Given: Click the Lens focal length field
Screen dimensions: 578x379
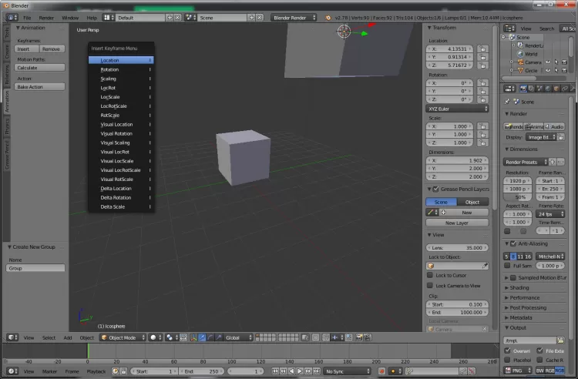Looking at the screenshot, I should (x=458, y=248).
